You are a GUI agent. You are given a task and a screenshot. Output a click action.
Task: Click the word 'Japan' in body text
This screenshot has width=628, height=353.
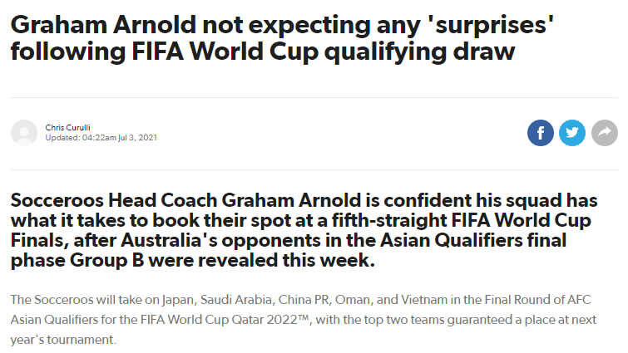coord(179,300)
